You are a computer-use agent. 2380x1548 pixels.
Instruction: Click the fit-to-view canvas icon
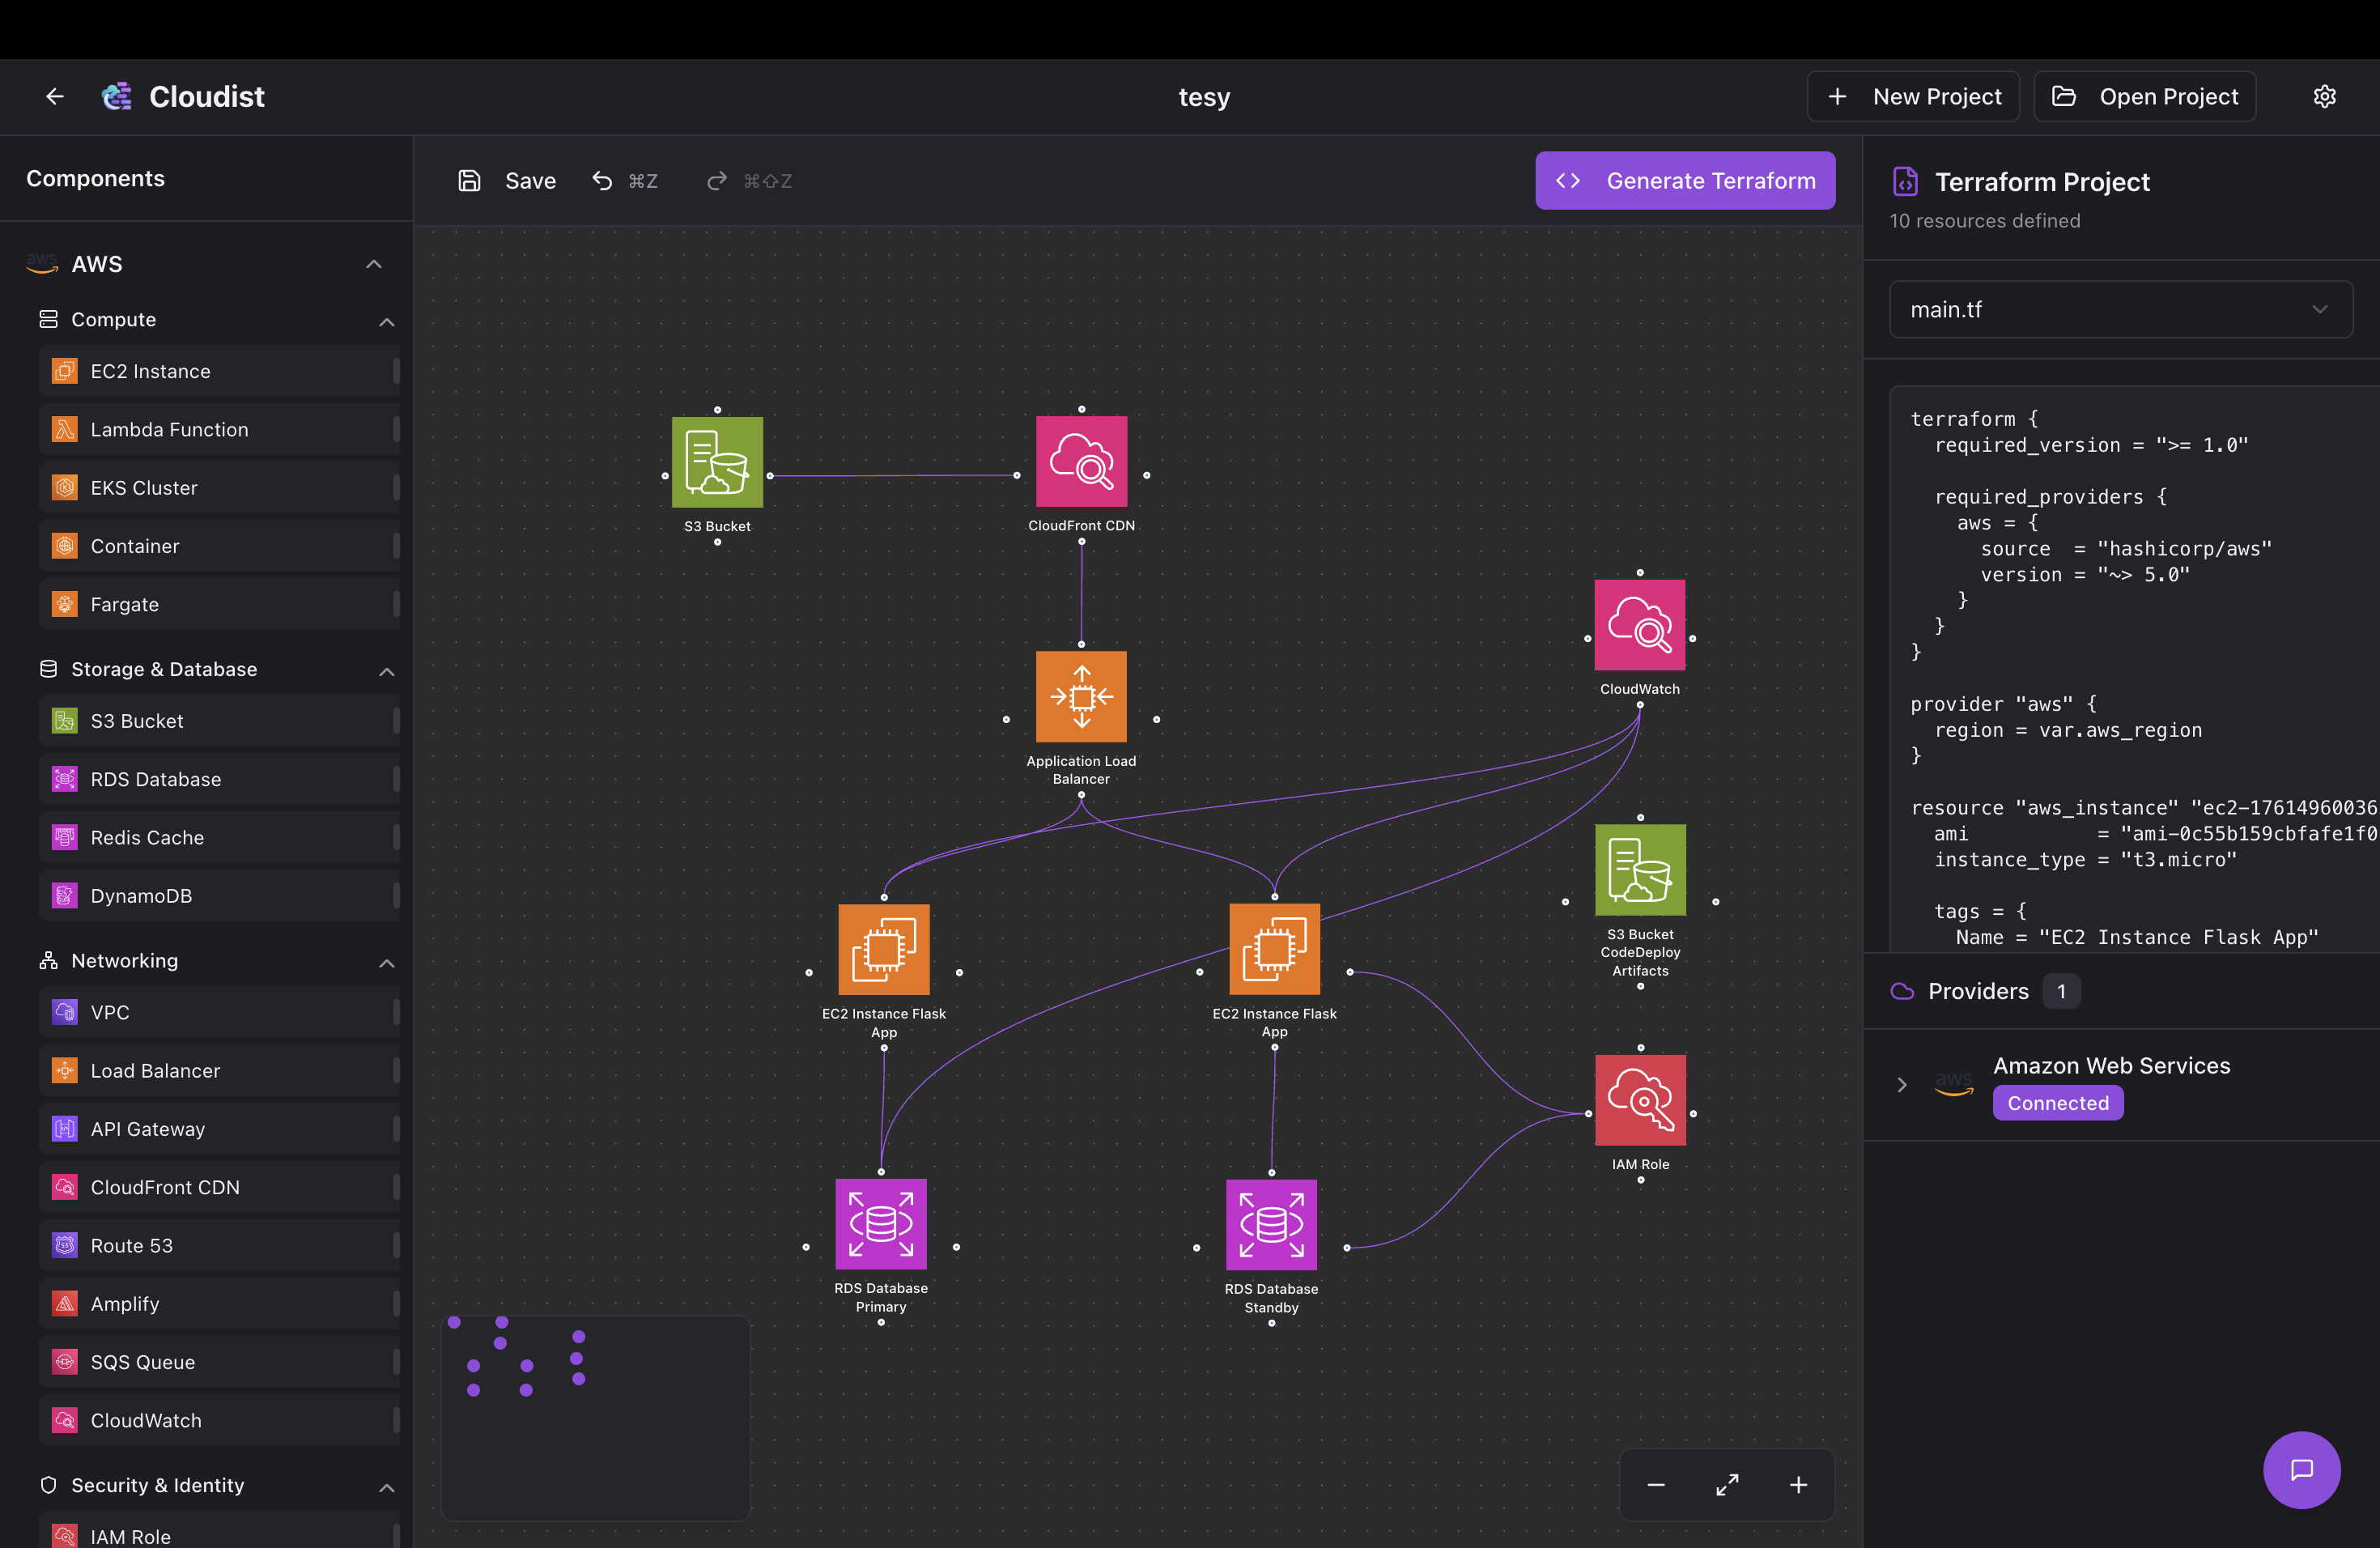coord(1727,1485)
